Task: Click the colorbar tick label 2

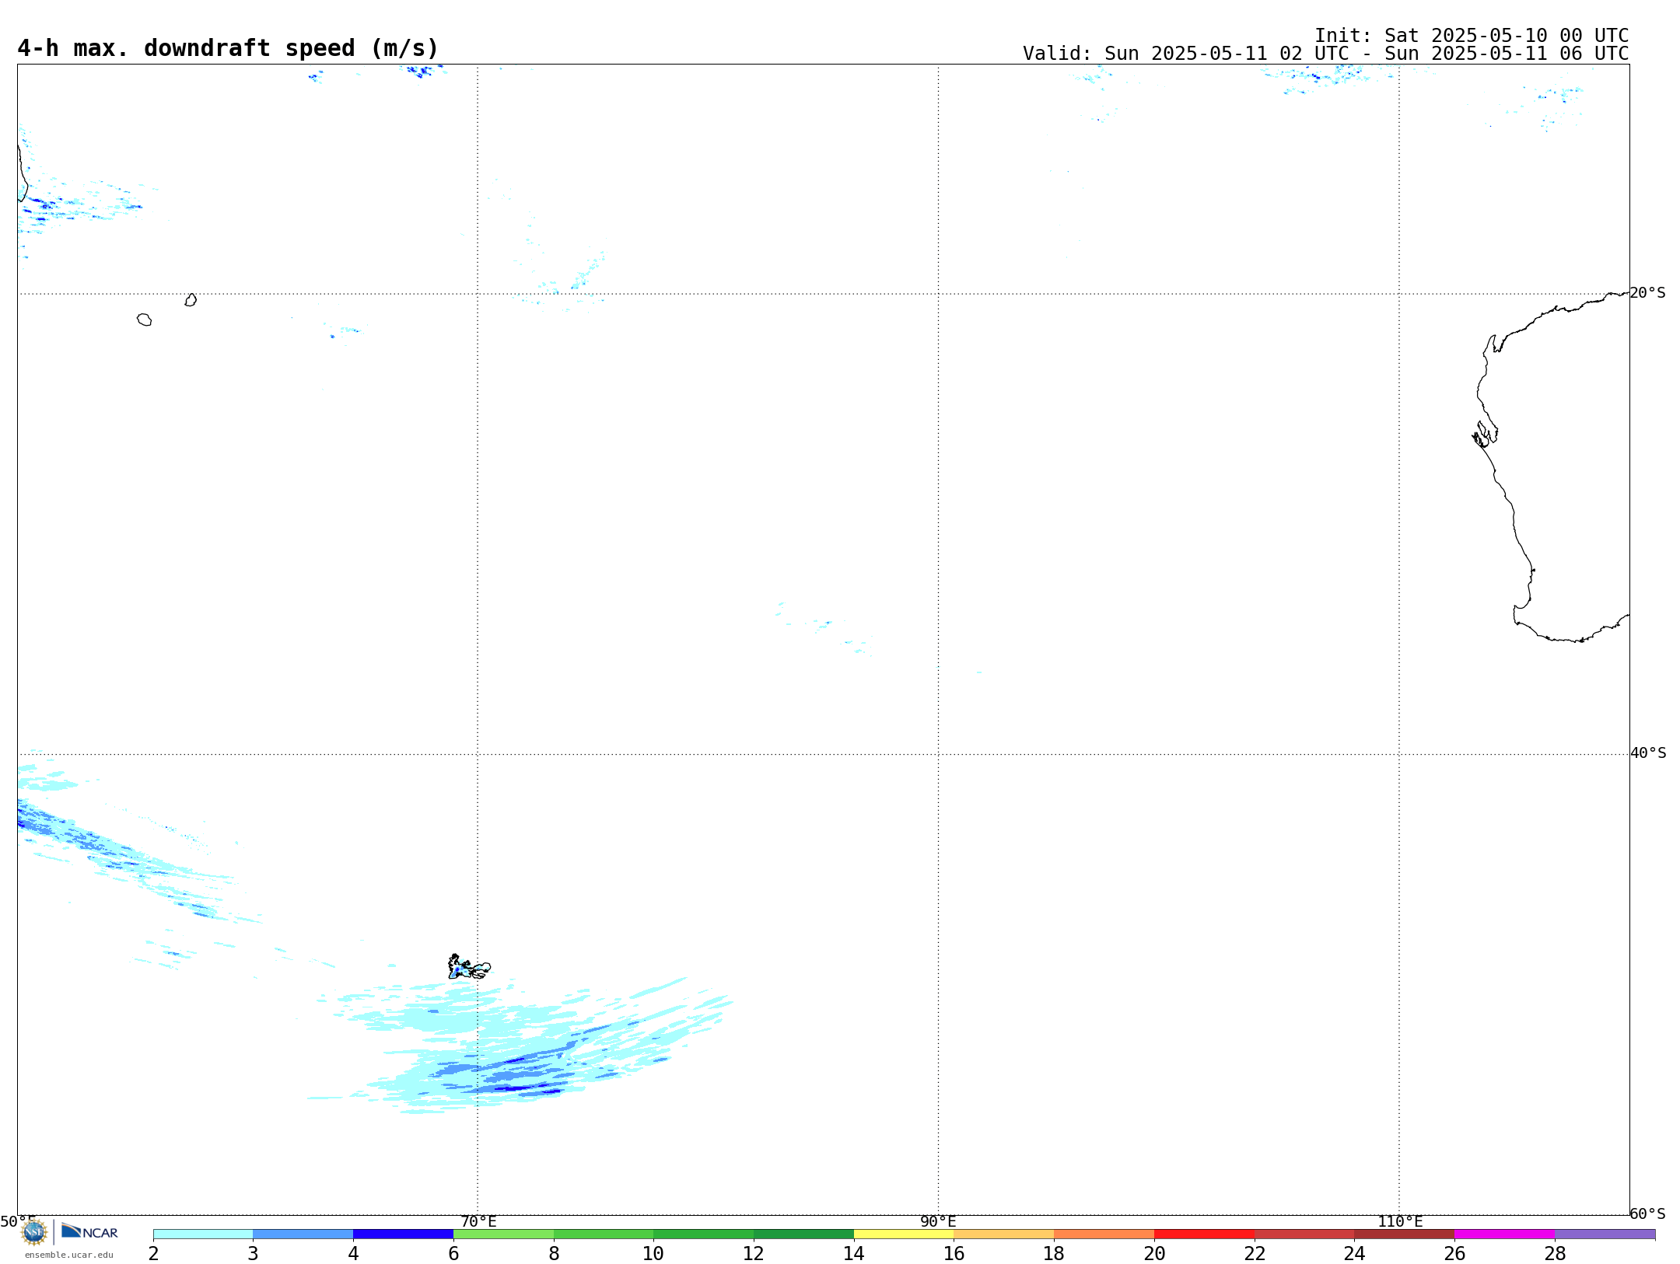Action: coord(153,1253)
